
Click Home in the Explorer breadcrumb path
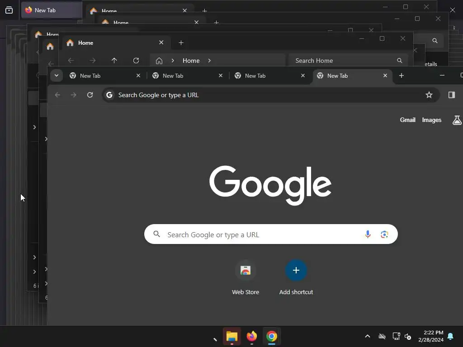[191, 61]
